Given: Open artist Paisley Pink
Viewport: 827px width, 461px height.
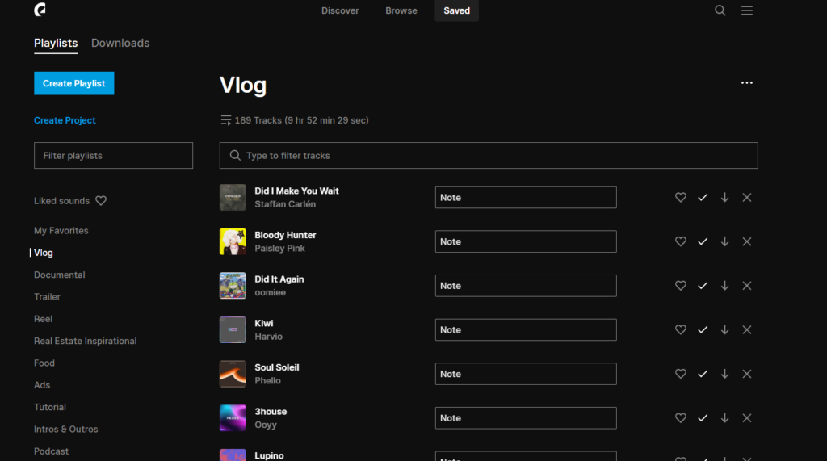Looking at the screenshot, I should (279, 249).
